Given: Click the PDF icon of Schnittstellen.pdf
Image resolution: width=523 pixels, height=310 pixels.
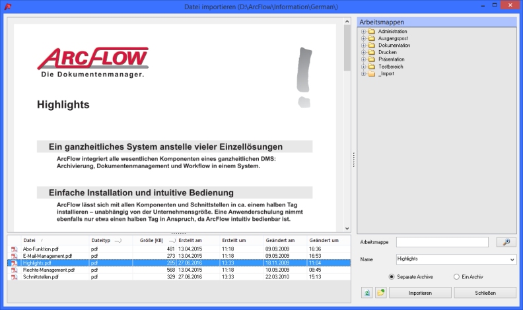Looking at the screenshot, I should point(15,277).
